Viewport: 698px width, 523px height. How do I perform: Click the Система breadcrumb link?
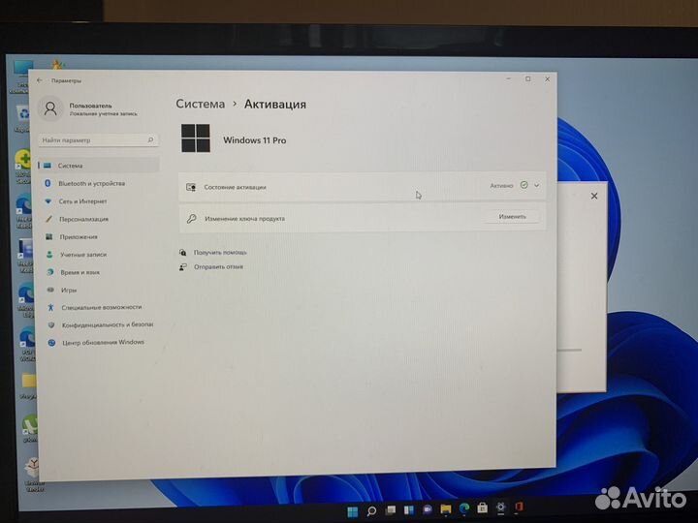(x=201, y=104)
